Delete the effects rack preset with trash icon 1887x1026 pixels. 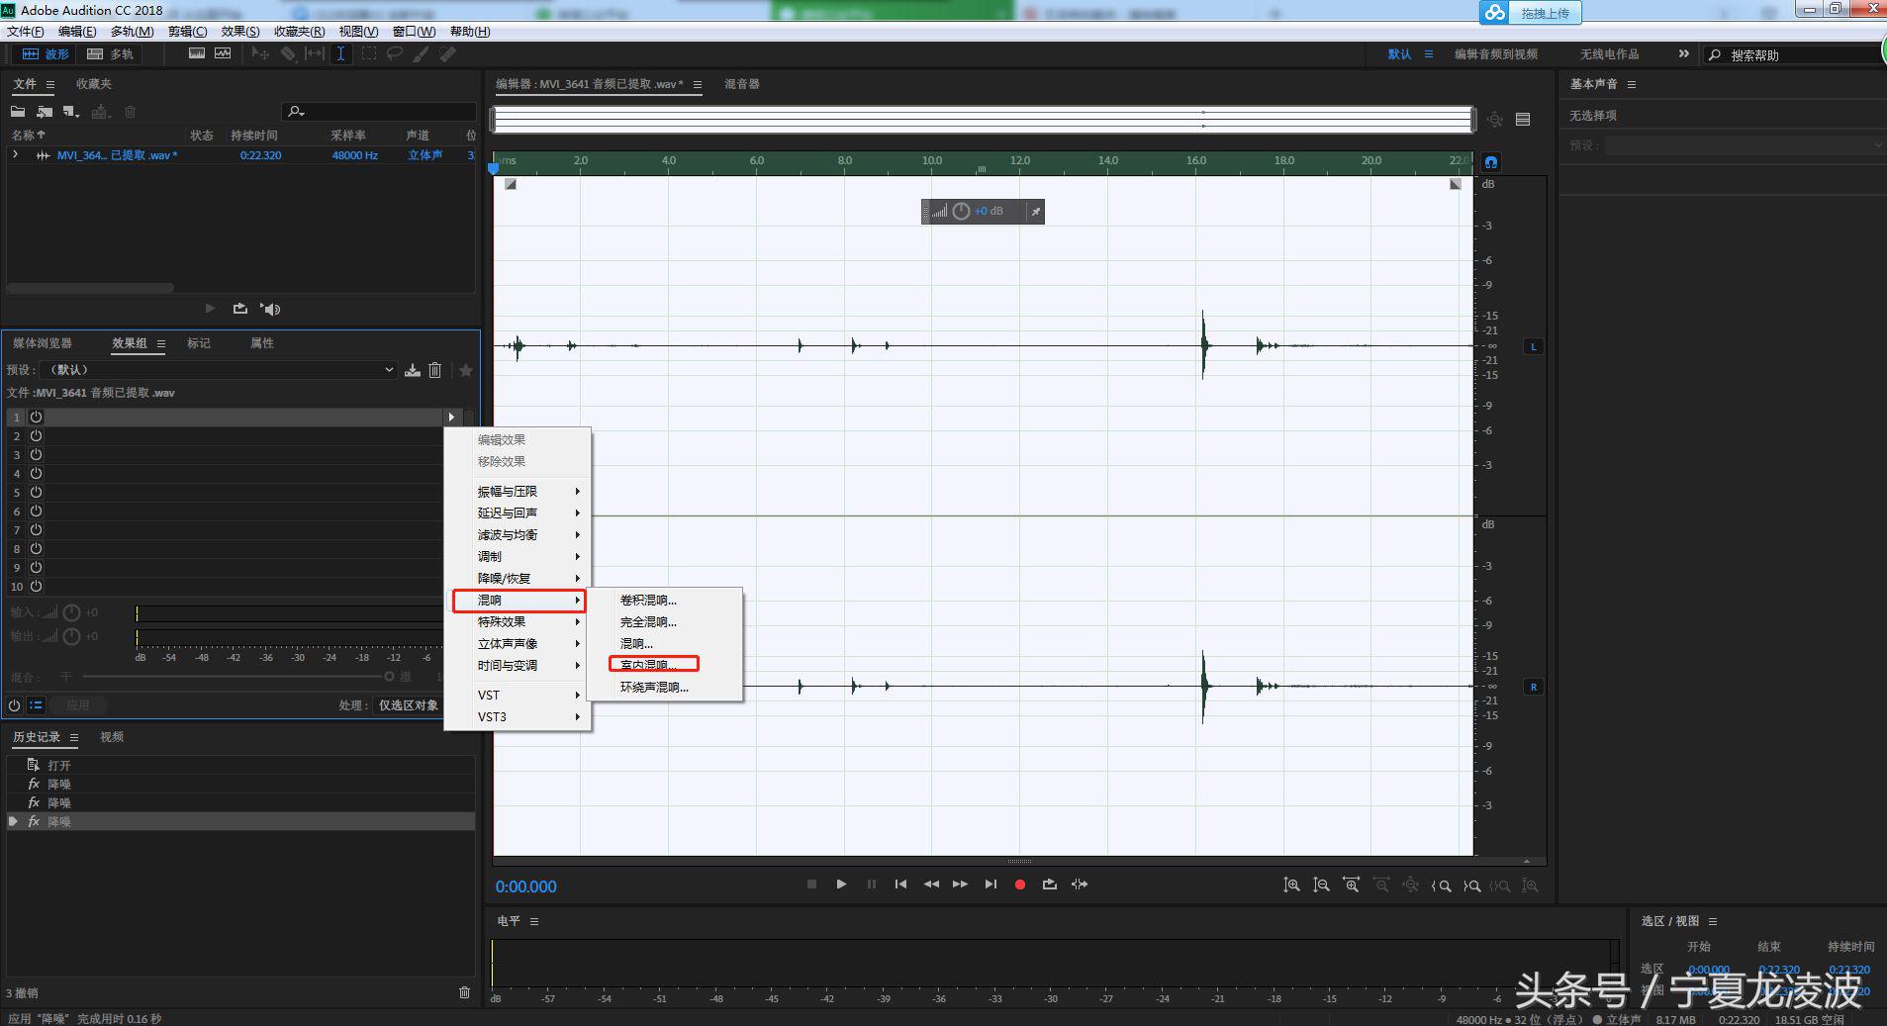point(435,370)
